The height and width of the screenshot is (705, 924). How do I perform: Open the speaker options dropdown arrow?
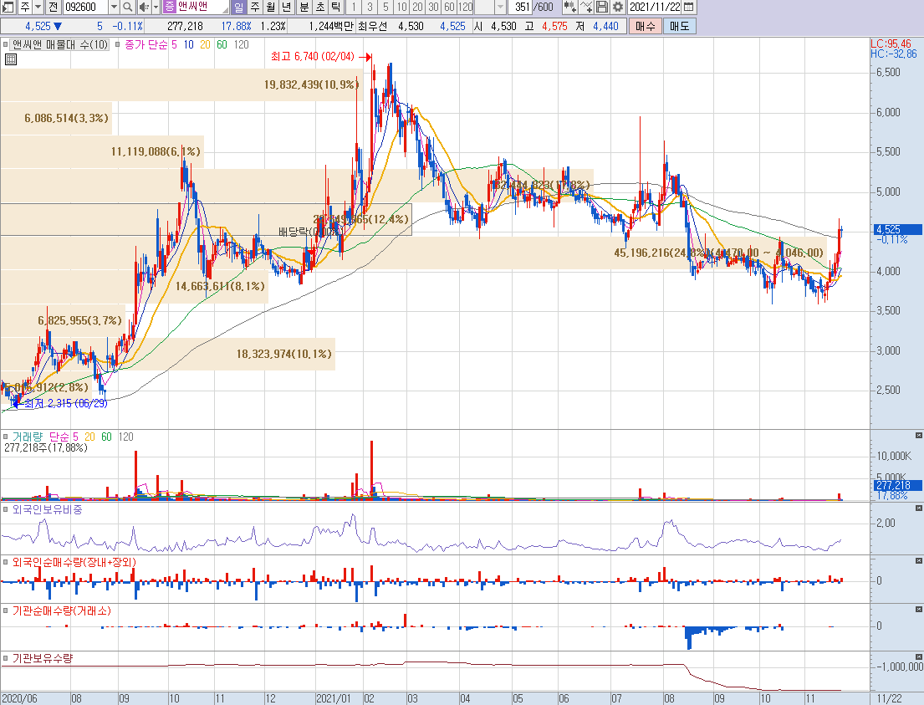(156, 7)
